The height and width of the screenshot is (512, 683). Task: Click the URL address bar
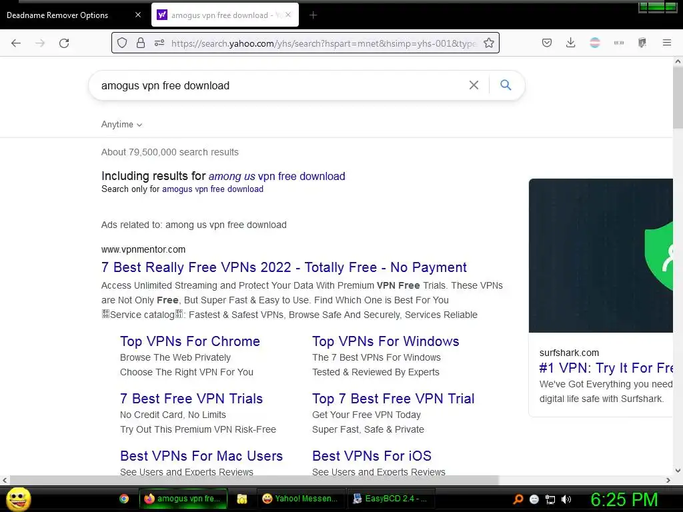coord(323,43)
